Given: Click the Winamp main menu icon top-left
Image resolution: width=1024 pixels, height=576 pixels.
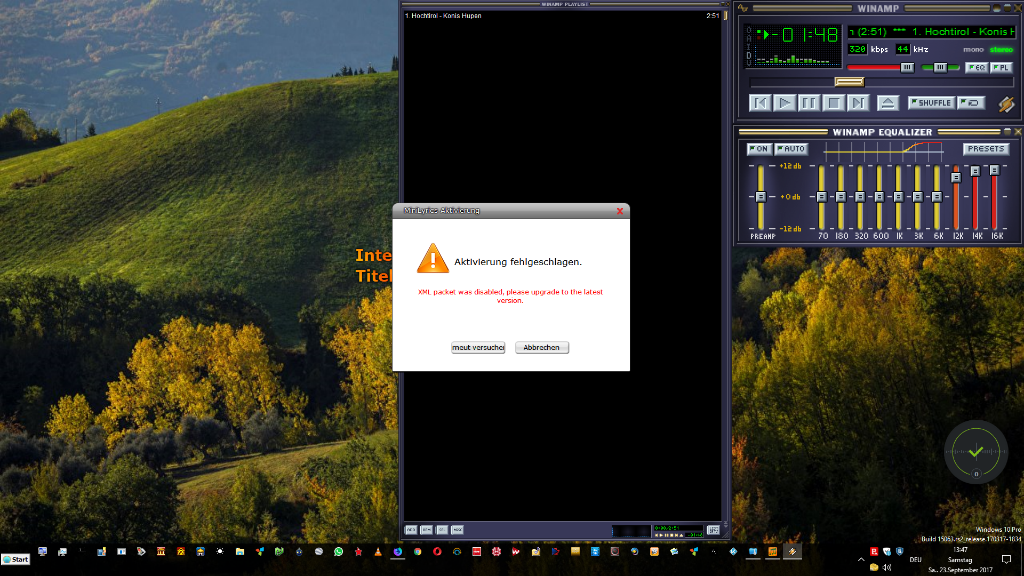Looking at the screenshot, I should [x=743, y=8].
